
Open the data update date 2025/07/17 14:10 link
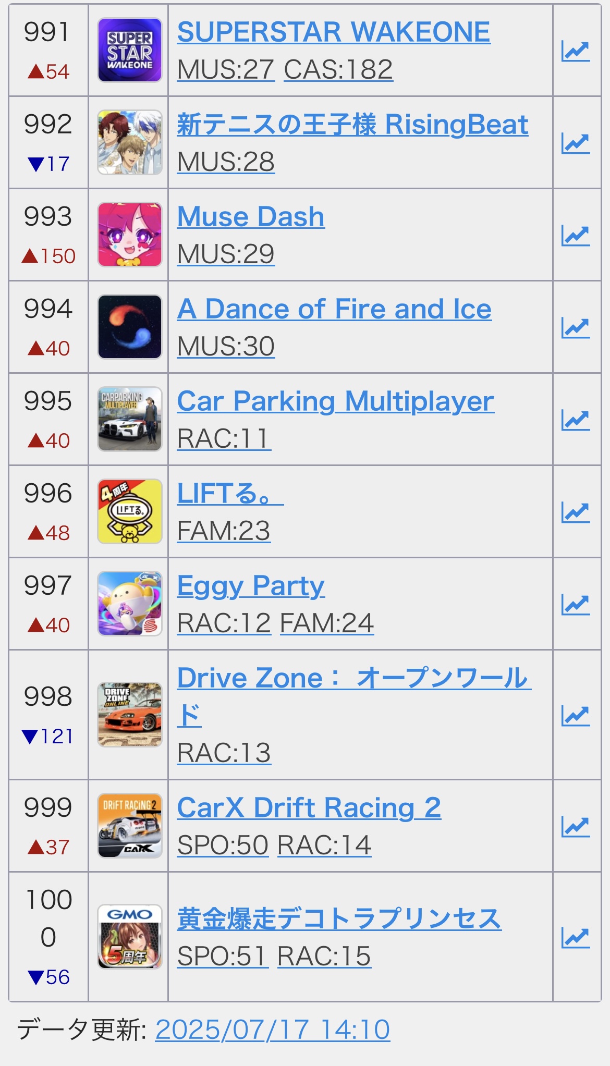273,1030
